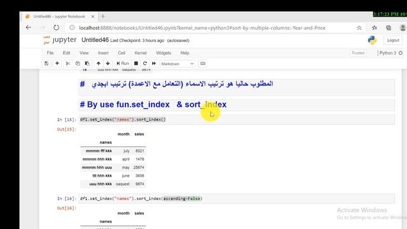The image size is (407, 229).
Task: Open browser collections icon
Action: pyautogui.click(x=389, y=28)
